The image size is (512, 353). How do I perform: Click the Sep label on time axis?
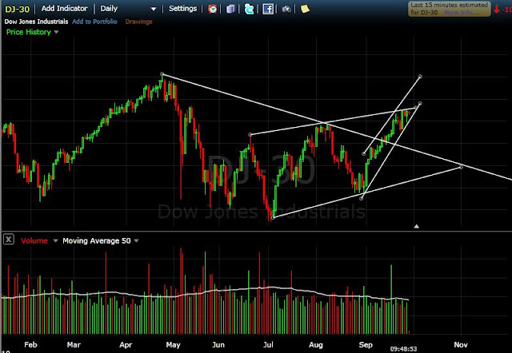(366, 344)
